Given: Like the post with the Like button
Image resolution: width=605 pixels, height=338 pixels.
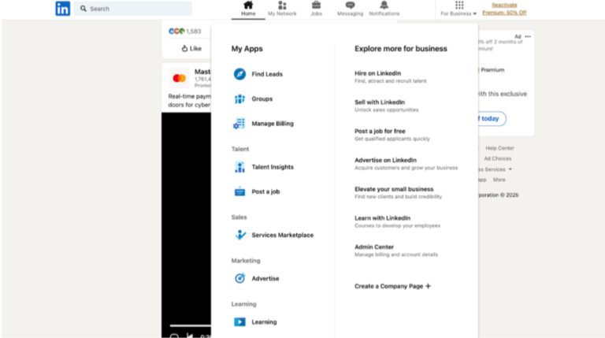Looking at the screenshot, I should [191, 48].
